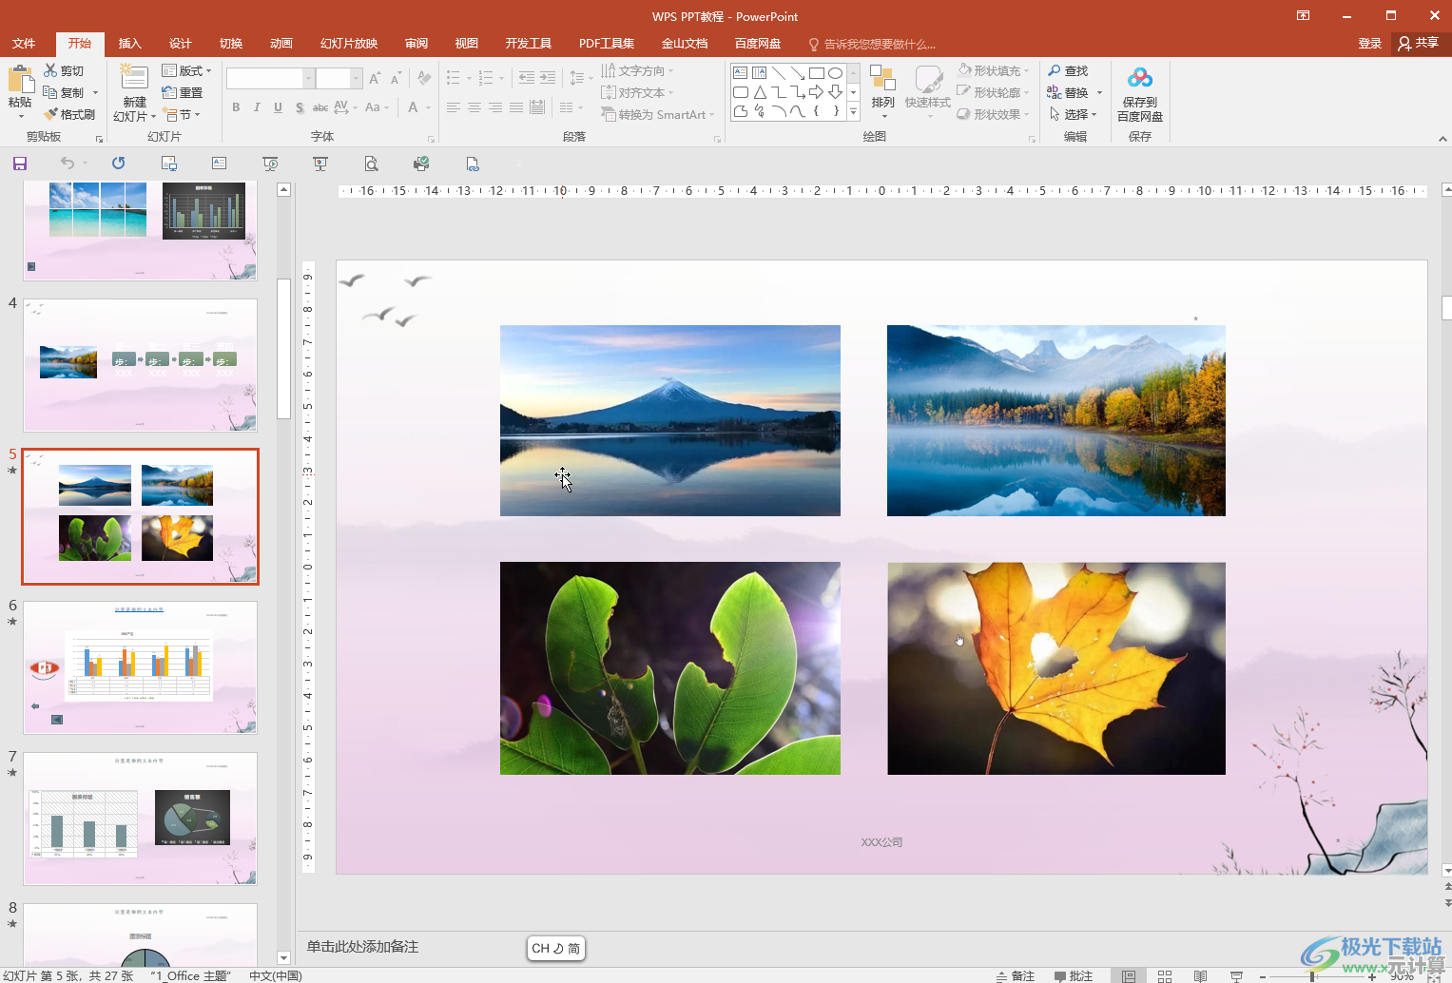The image size is (1452, 983).
Task: Select slide 6 thumbnail with bar chart
Action: 140,667
